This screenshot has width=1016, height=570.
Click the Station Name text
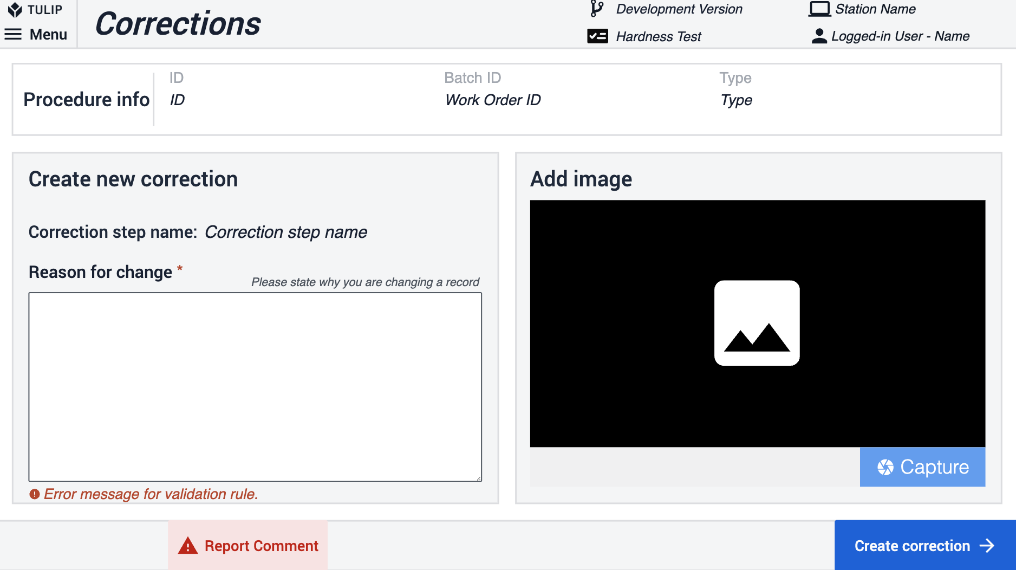[875, 9]
